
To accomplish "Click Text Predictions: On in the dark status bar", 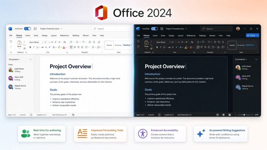I will (184, 115).
